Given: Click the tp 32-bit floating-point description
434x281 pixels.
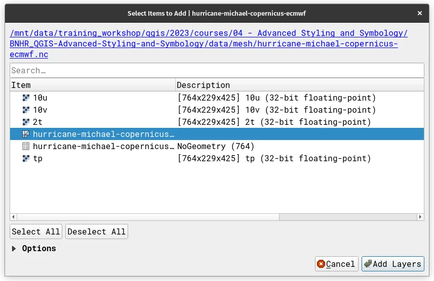Looking at the screenshot, I should [x=274, y=159].
